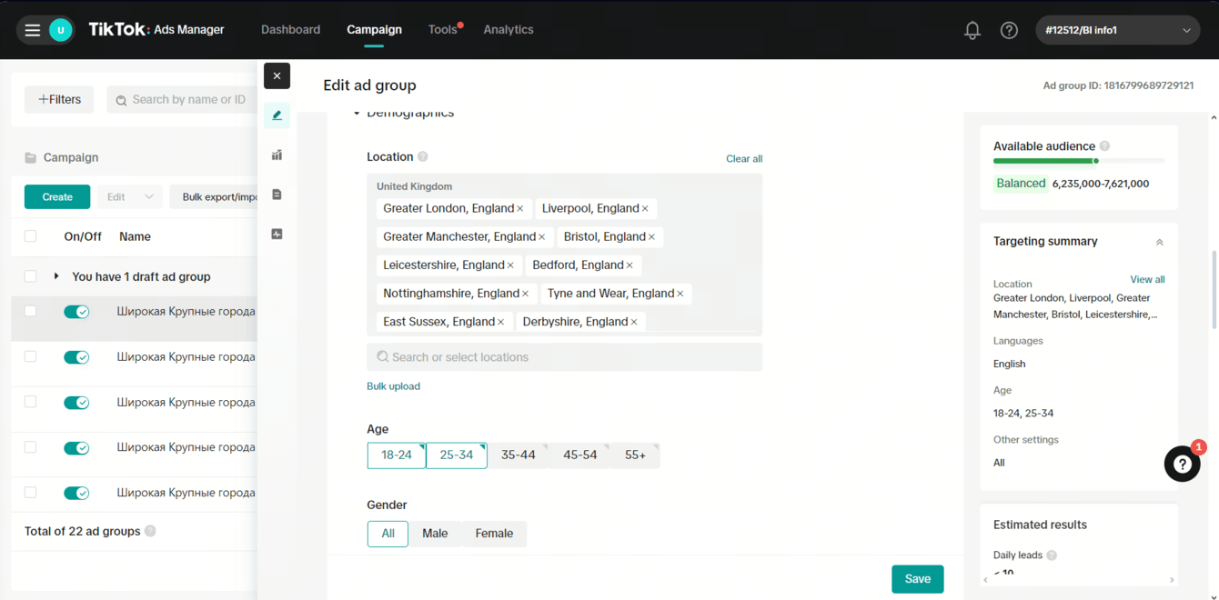Open the Tools menu
The width and height of the screenshot is (1219, 600).
click(442, 30)
